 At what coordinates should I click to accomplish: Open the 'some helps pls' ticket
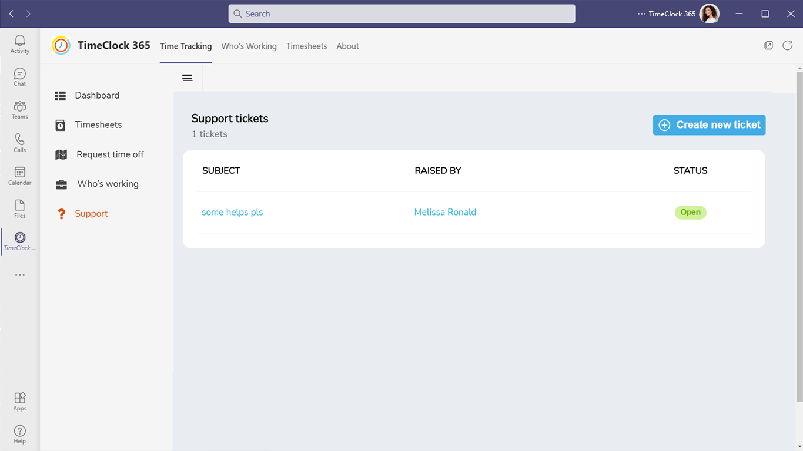coord(232,213)
